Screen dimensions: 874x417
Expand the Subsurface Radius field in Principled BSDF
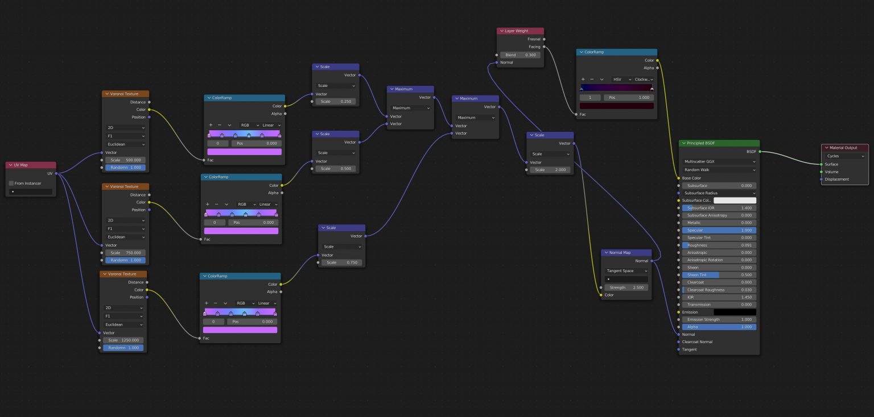(x=719, y=193)
